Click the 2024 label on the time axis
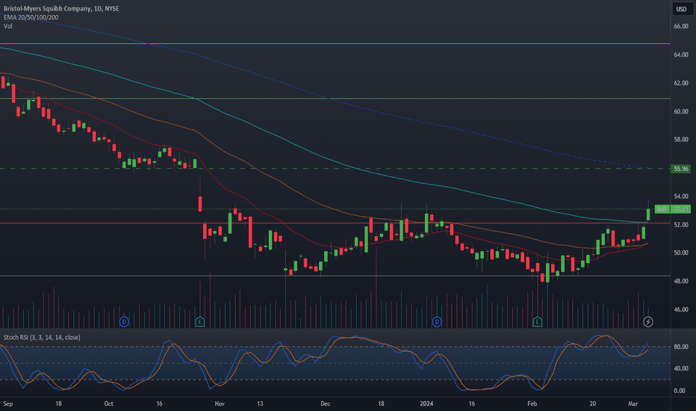Viewport: 696px width, 411px height. [x=426, y=404]
